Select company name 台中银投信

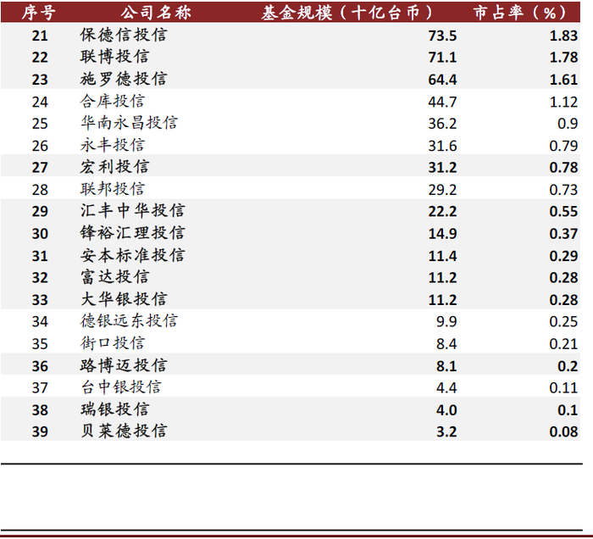[121, 387]
